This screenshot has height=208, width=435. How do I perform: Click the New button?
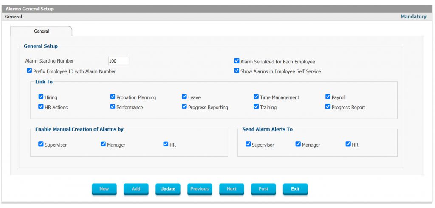coord(105,189)
